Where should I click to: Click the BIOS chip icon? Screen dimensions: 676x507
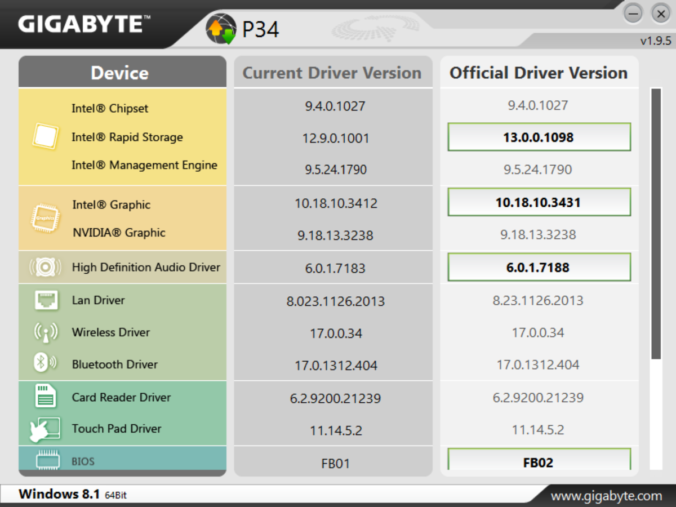[48, 460]
